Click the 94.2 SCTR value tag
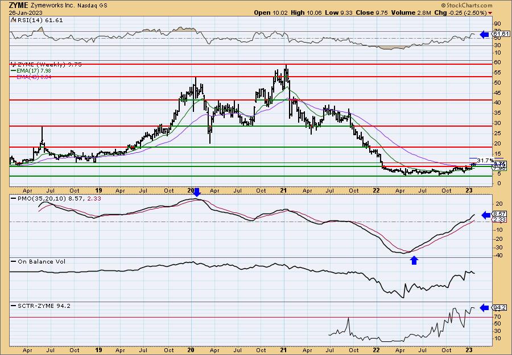 click(499, 308)
